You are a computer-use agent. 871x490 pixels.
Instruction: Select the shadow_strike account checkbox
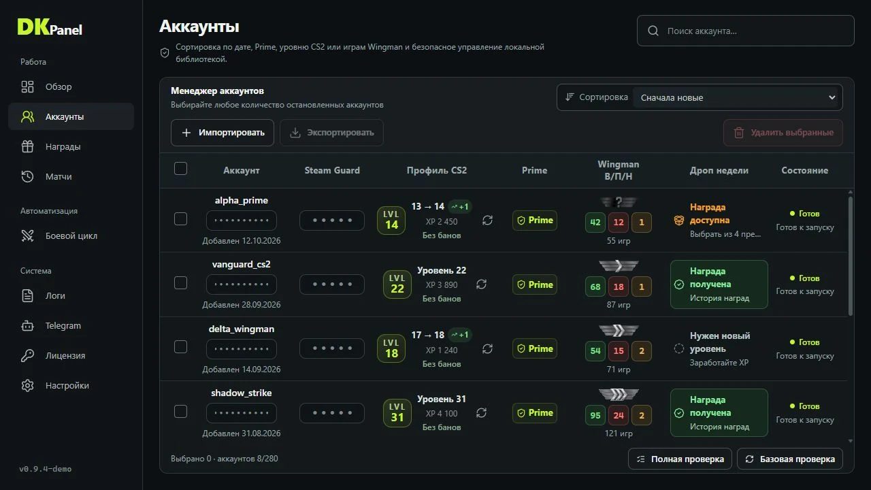pos(180,411)
